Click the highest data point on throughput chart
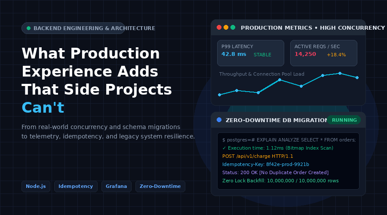This screenshot has width=387, height=215. pos(340,73)
